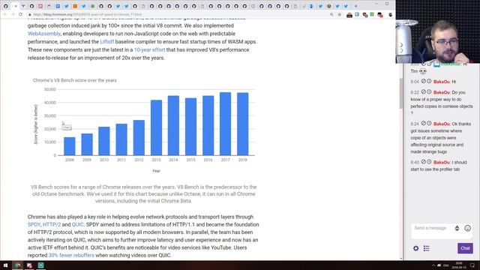Click the 2017 bar in V8 chart
Screen dimensions: 480x270
225,124
